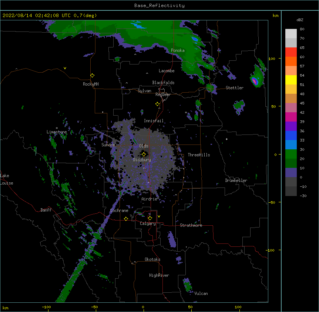
Task: Click the Airdrie city label
Action: [x=149, y=199]
